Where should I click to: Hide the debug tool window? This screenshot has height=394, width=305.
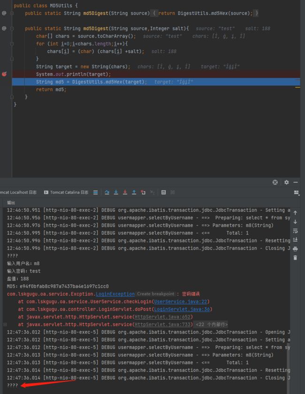pyautogui.click(x=296, y=182)
